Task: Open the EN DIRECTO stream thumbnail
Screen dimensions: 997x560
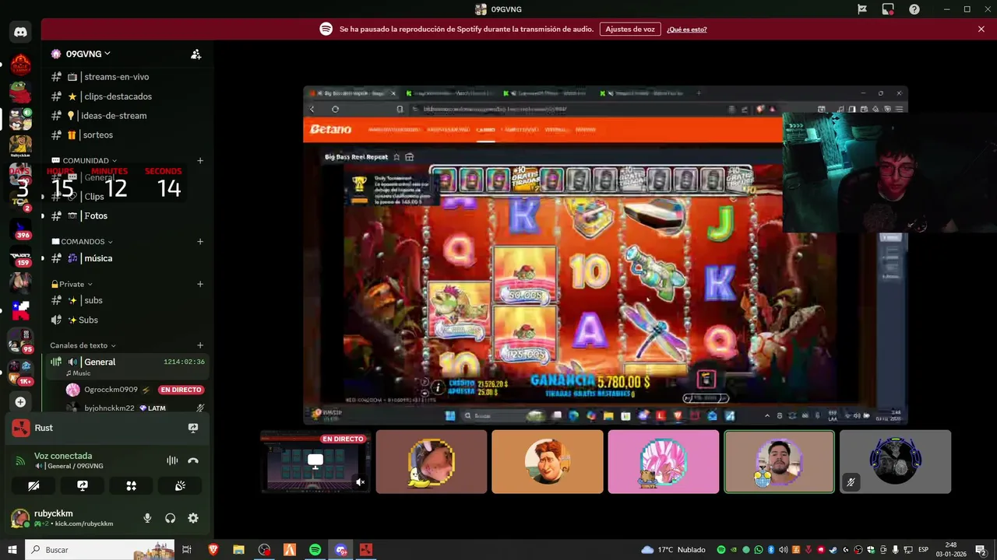Action: pos(315,462)
